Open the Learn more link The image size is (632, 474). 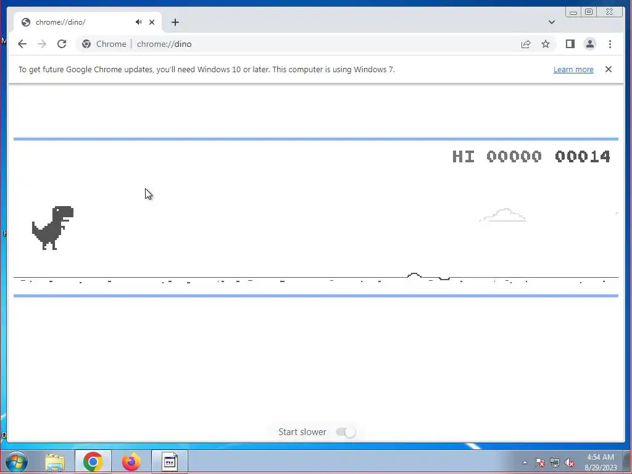coord(573,69)
